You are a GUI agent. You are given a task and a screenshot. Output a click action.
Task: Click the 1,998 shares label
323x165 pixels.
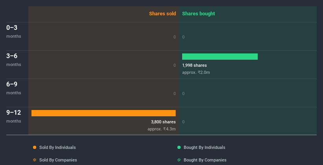click(194, 66)
